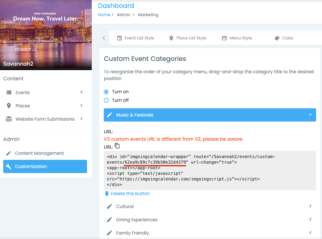
Task: Click the Dashboard page title
Action: [116, 6]
